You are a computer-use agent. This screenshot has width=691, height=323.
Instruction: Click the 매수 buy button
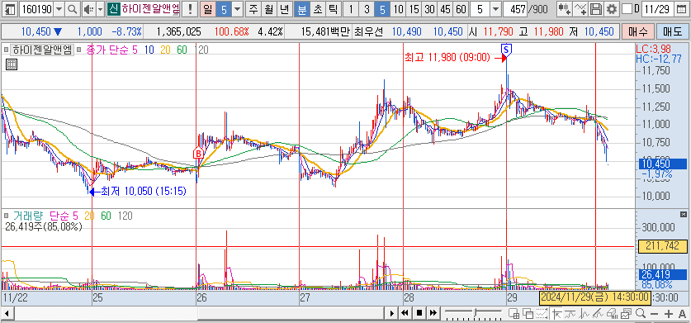(637, 31)
